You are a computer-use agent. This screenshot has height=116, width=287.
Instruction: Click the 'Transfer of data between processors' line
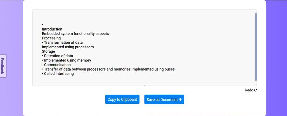click(108, 69)
